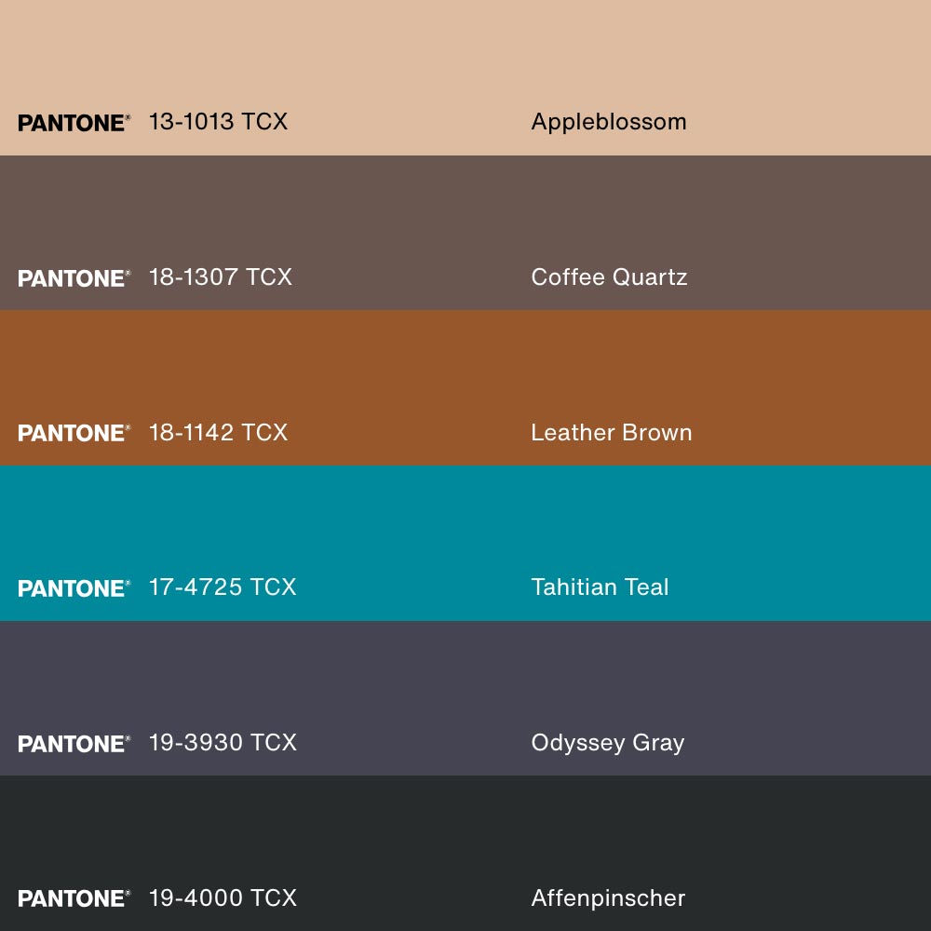The image size is (931, 931).
Task: Pick the empty teal area above Tahitian Teal
Action: pos(465,512)
